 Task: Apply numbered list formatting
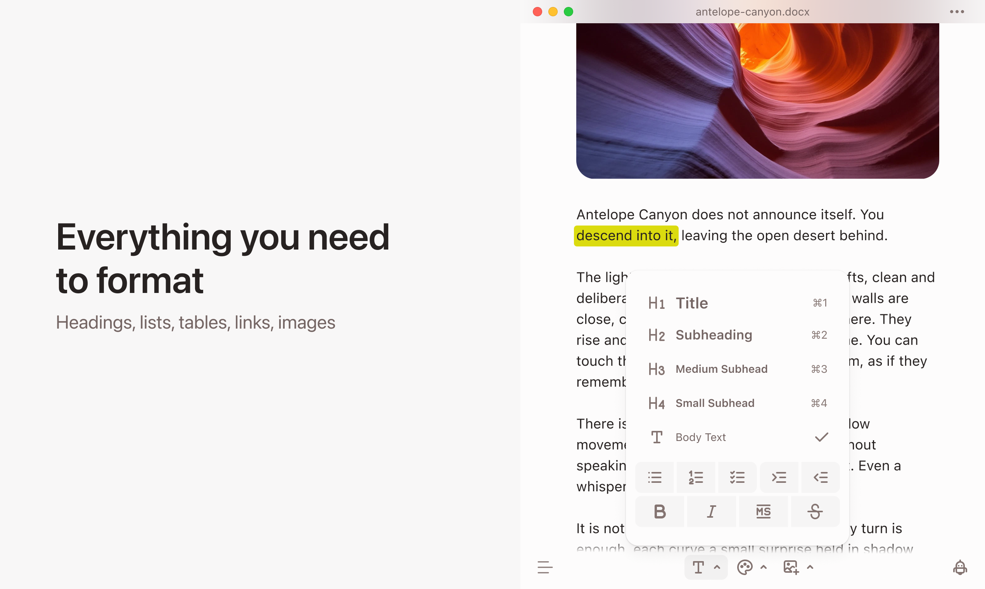695,477
